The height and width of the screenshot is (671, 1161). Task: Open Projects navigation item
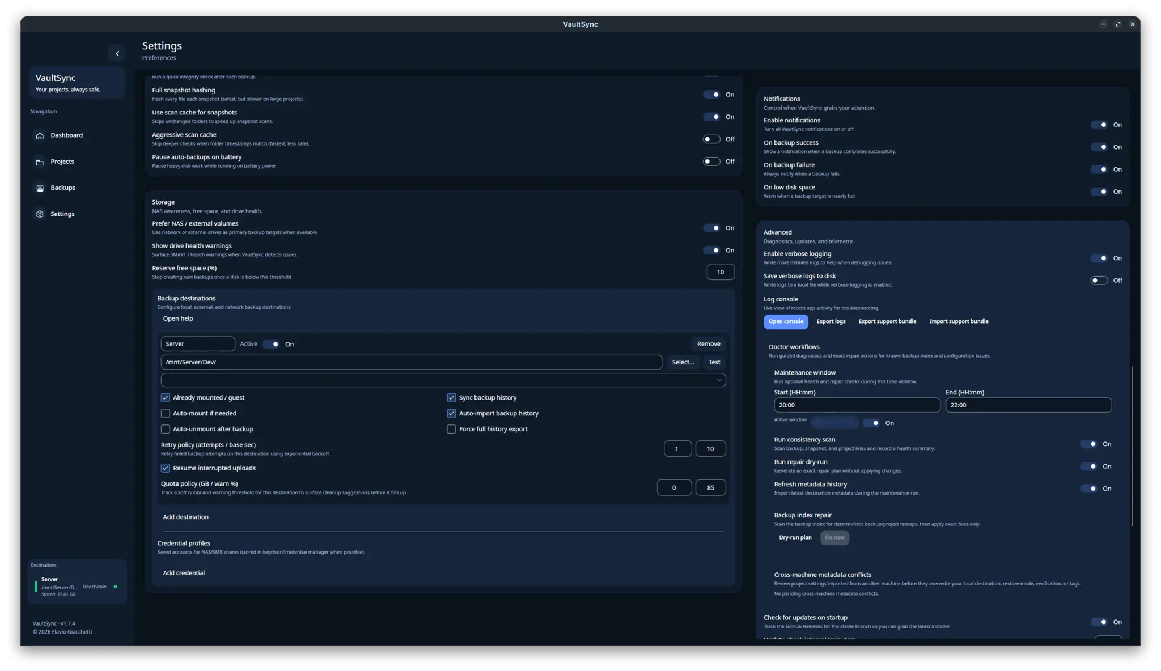pyautogui.click(x=77, y=162)
